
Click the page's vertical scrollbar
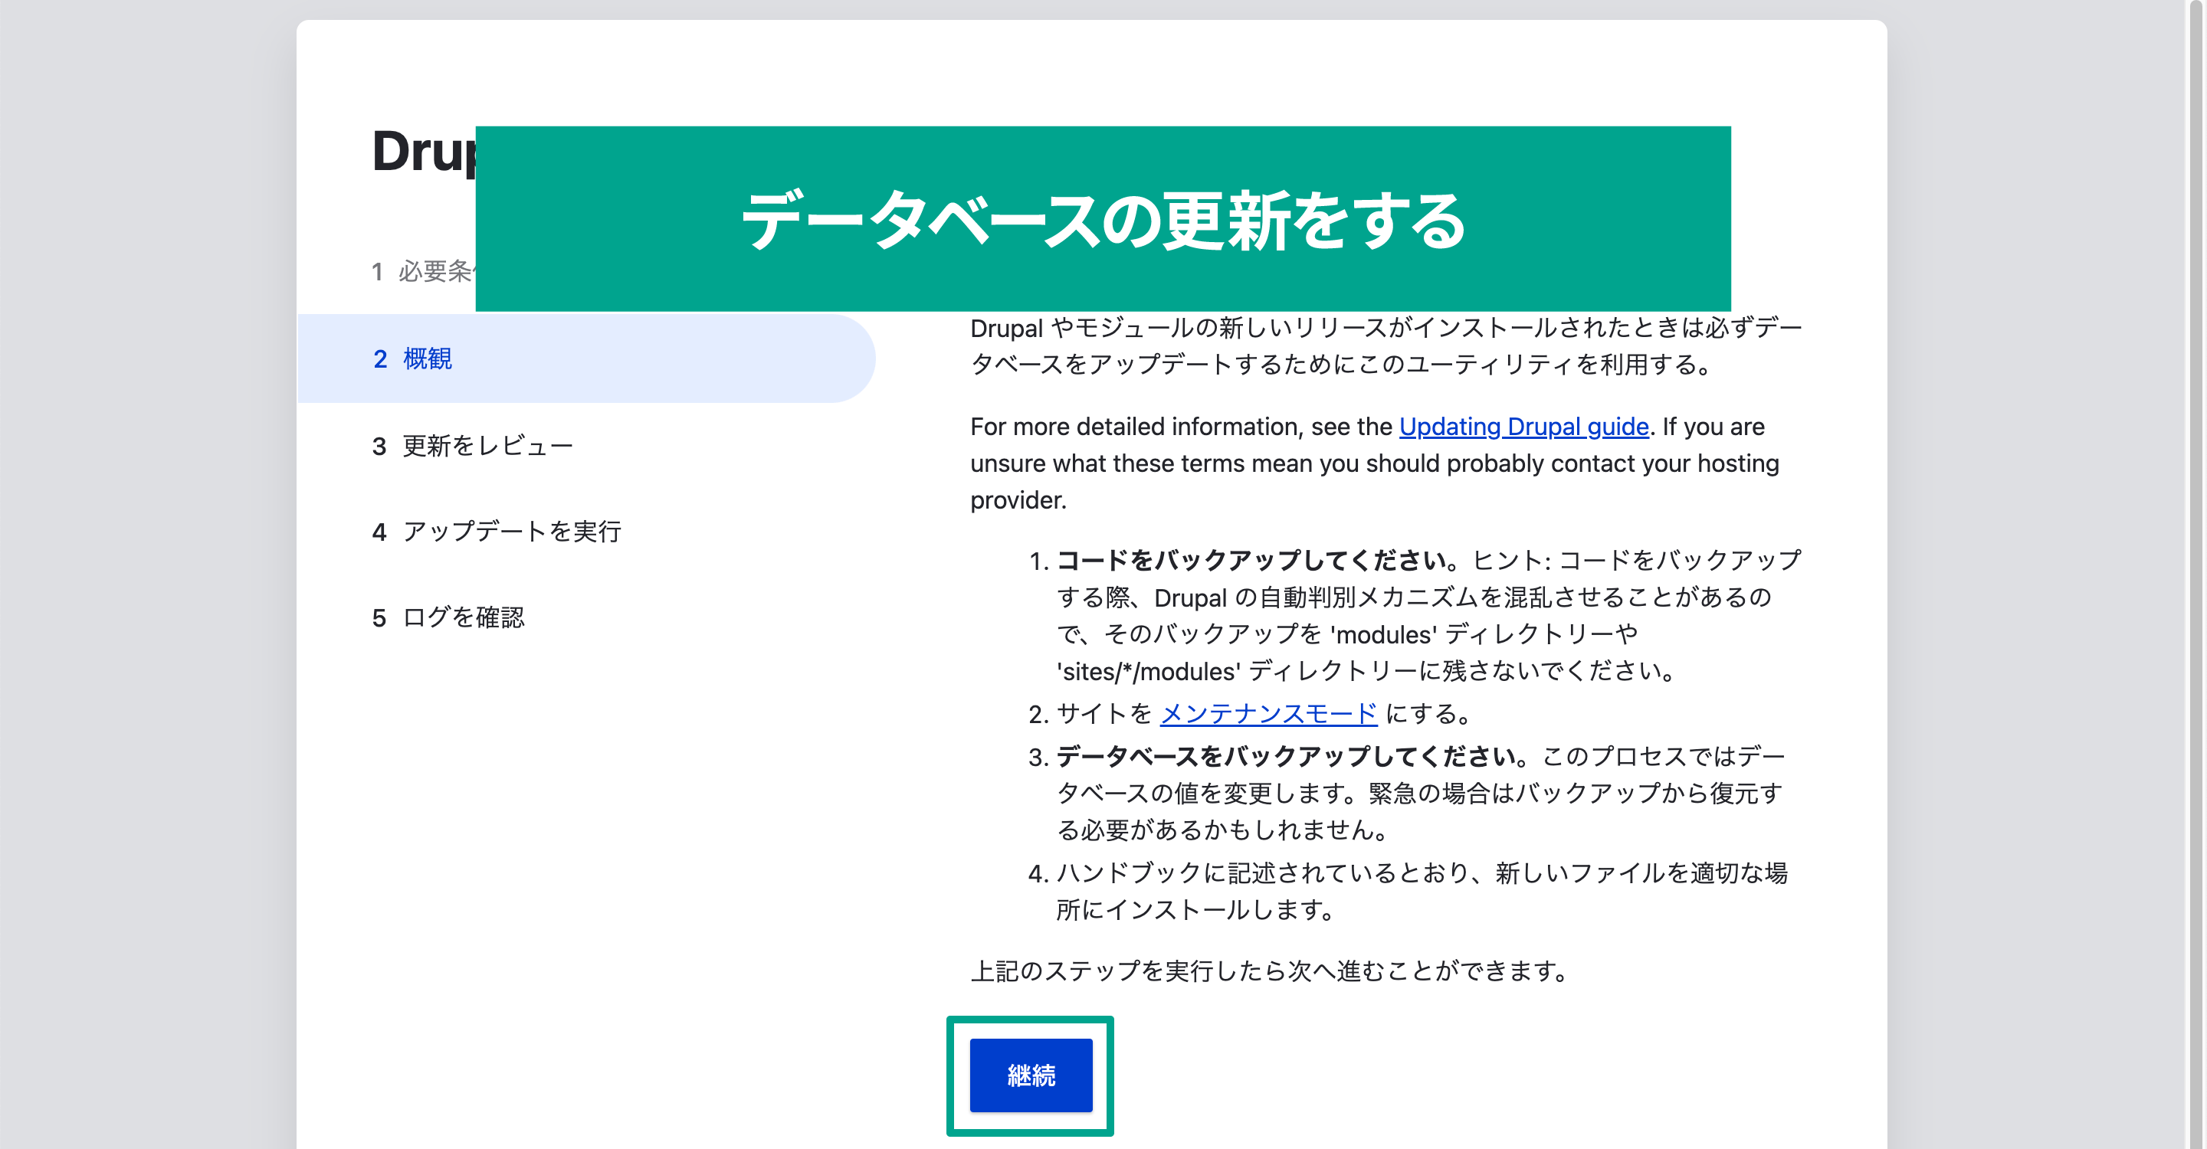click(2196, 574)
